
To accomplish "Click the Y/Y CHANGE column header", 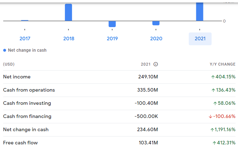I will pos(223,64).
